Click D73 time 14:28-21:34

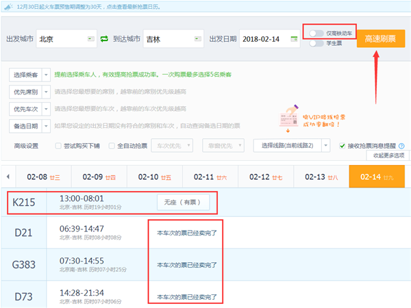[x=82, y=293]
